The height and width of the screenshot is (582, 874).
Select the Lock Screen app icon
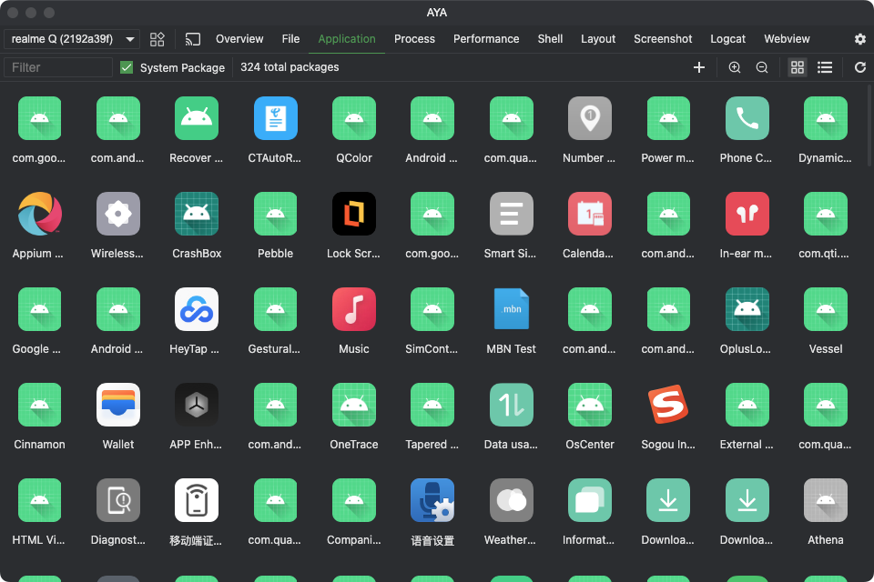click(354, 214)
